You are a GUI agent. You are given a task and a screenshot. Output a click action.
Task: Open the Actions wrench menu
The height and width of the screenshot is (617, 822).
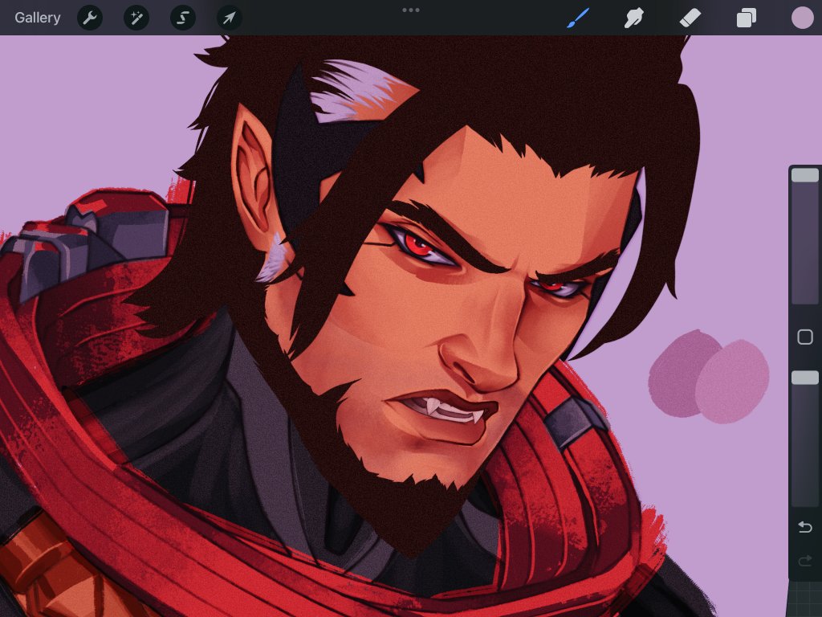pos(90,18)
